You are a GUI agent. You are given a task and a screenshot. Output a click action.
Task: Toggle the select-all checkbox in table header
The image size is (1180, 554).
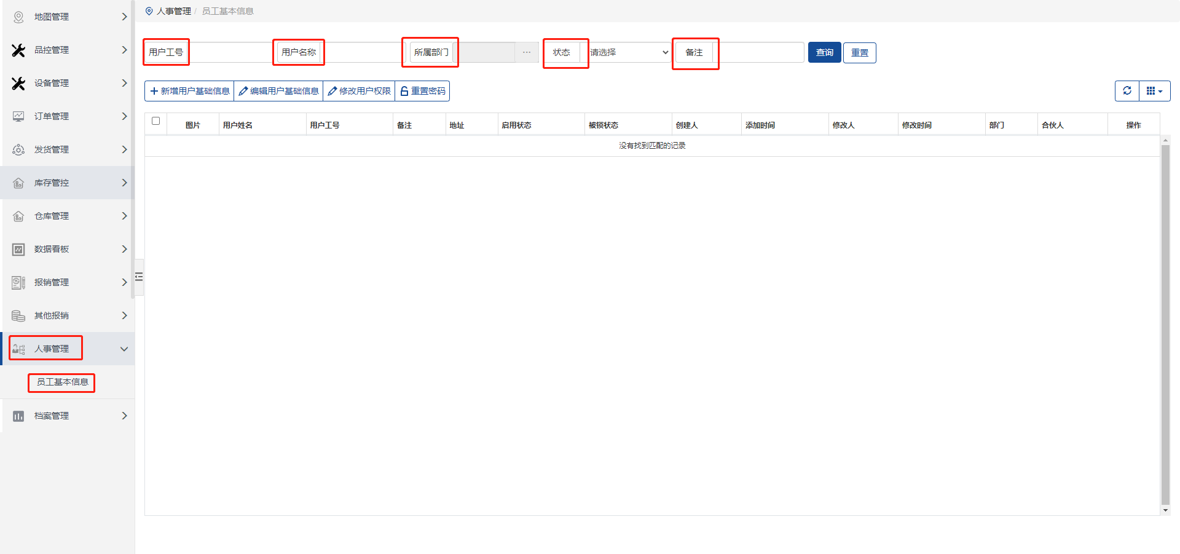(155, 121)
